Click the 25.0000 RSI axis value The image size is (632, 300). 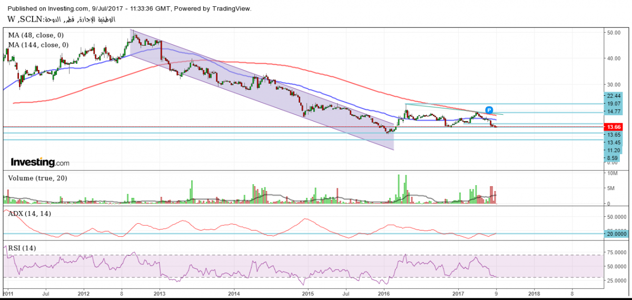617,281
